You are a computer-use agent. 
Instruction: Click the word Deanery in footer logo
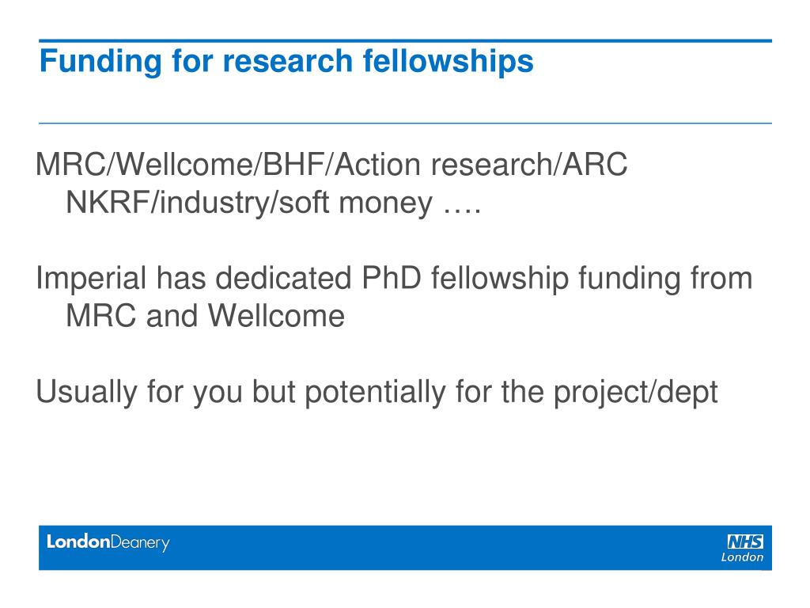(x=140, y=543)
